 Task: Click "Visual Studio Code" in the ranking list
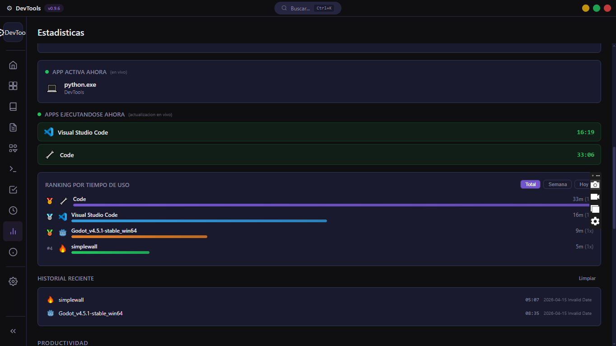(94, 215)
